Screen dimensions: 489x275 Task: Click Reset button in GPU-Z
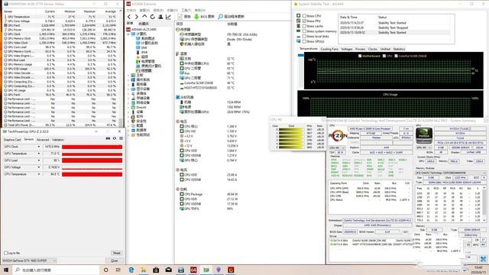tap(117, 253)
